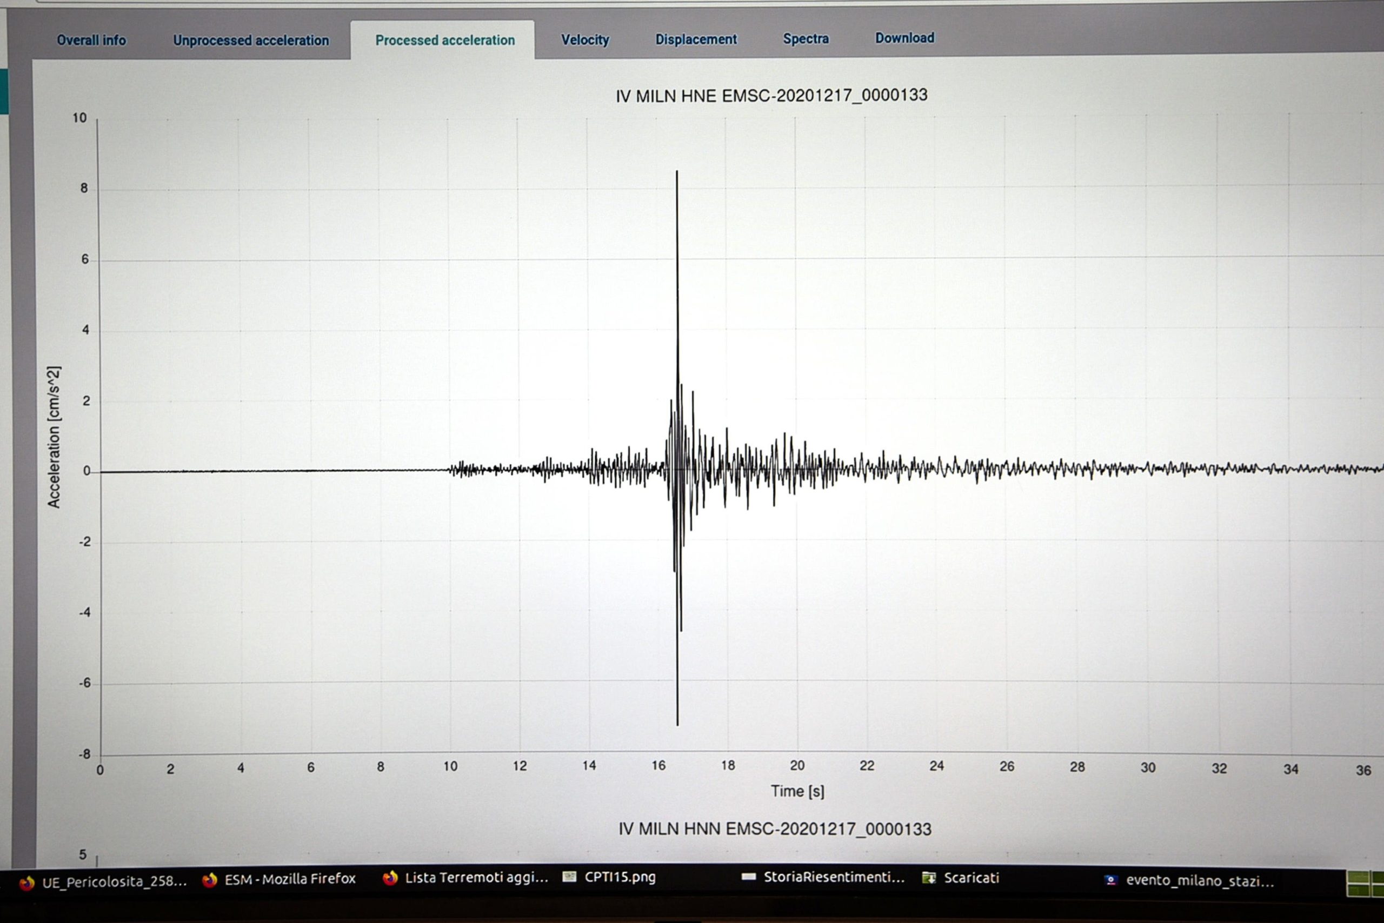Image resolution: width=1384 pixels, height=923 pixels.
Task: Open the Displacement tab
Action: [696, 40]
